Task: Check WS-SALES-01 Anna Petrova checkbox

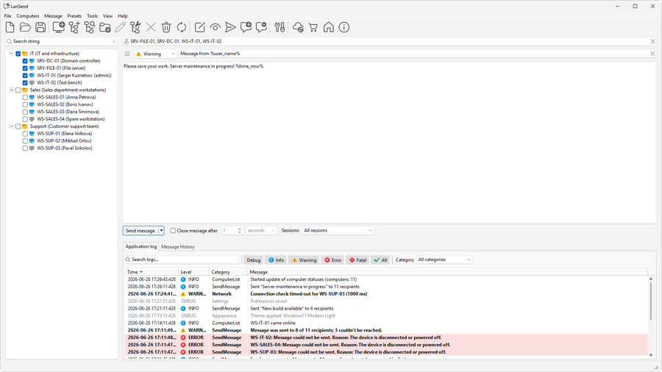Action: 25,97
